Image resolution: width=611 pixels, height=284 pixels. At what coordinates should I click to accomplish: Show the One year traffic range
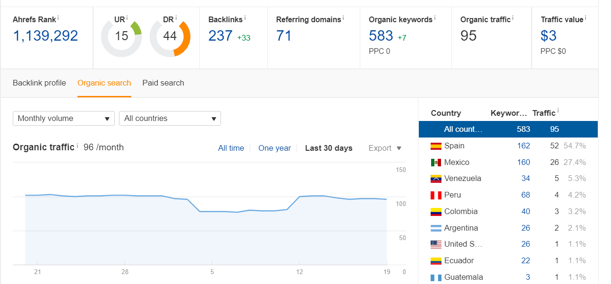pyautogui.click(x=274, y=148)
